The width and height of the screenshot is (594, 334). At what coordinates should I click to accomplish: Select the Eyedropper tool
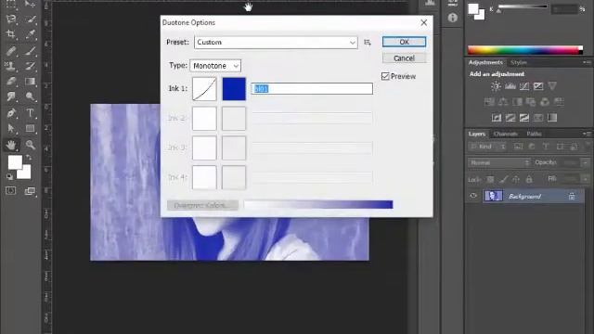tap(31, 34)
